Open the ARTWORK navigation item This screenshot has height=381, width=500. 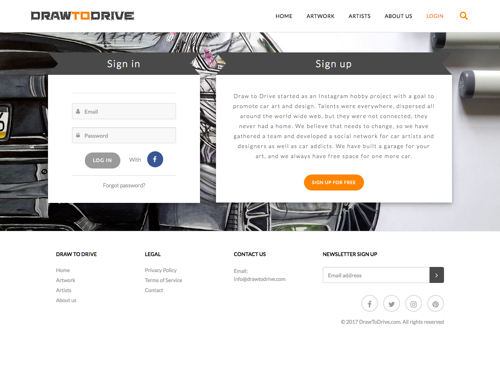(320, 16)
